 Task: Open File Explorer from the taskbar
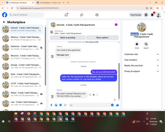16,114
